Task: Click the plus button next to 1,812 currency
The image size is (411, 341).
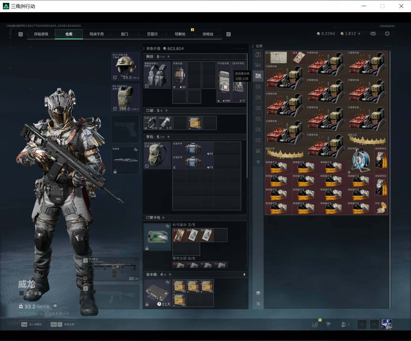Action: click(x=359, y=34)
